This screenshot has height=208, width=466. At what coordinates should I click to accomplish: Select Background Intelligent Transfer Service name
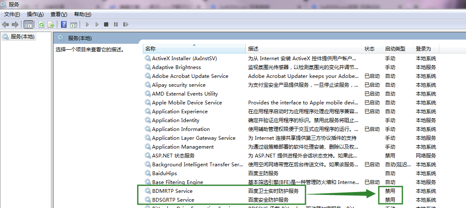click(x=198, y=164)
